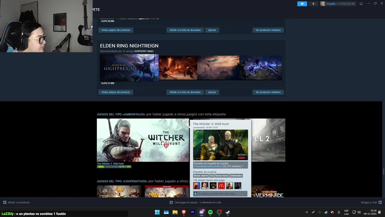
Task: Ignore the Elden Ring Nightreign recommendation
Action: (212, 92)
